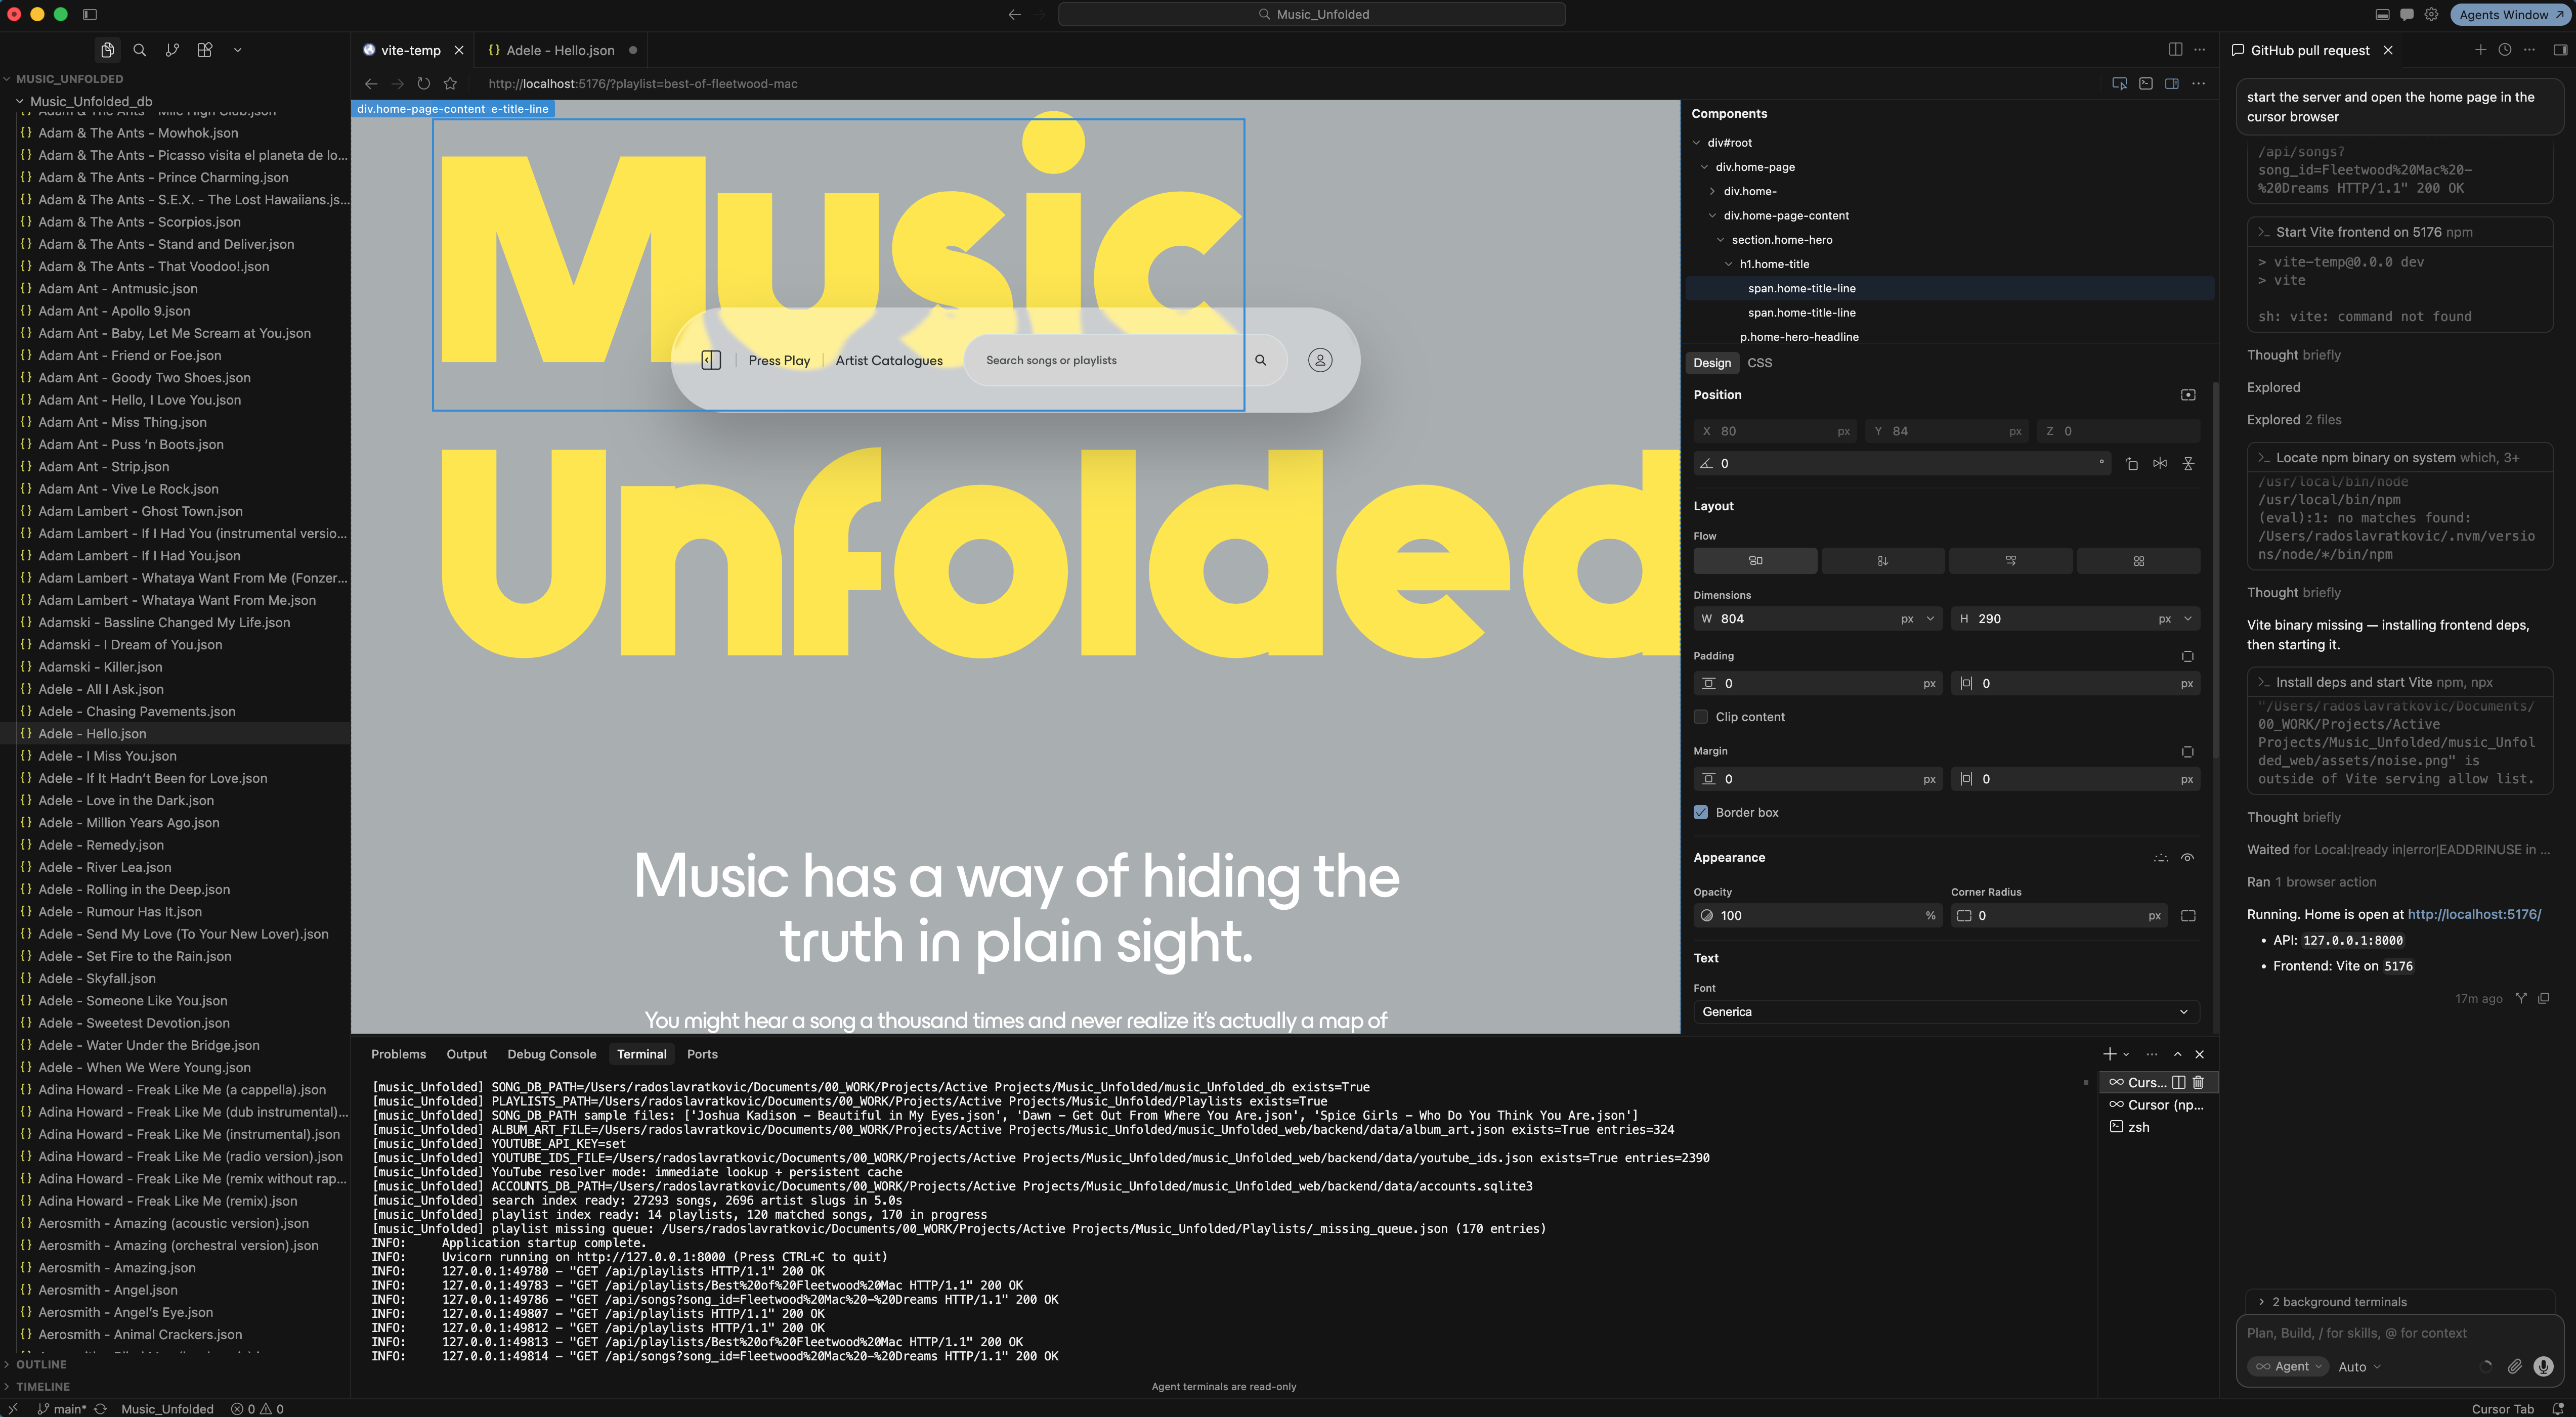
Task: Click the rotate 90 degrees icon
Action: click(x=2132, y=464)
